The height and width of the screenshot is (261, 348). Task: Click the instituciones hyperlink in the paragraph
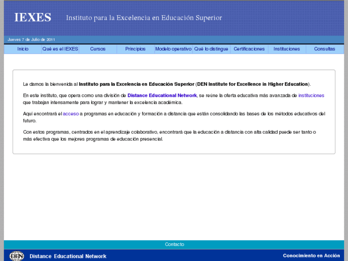point(311,95)
